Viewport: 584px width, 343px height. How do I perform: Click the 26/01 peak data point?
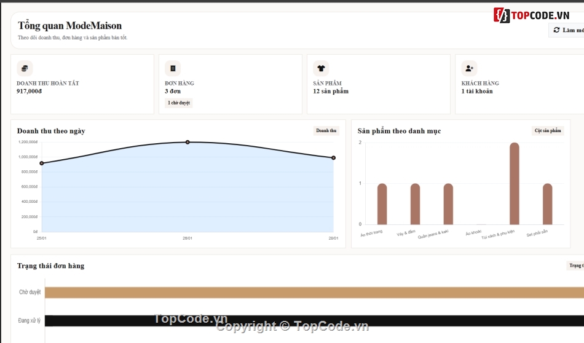tap(187, 142)
